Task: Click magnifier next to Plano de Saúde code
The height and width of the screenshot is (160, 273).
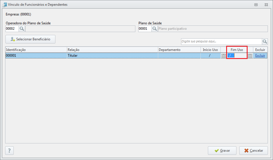Action: click(154, 29)
